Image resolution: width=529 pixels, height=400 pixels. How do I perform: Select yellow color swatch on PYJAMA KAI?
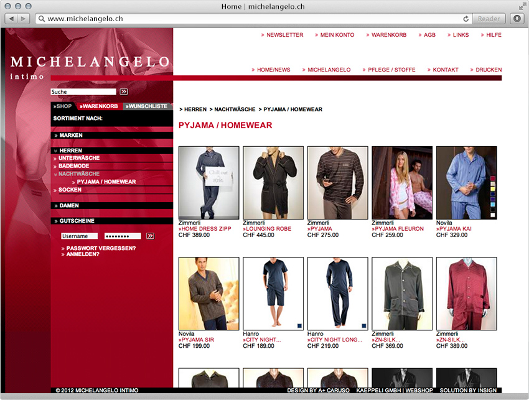coord(492,189)
